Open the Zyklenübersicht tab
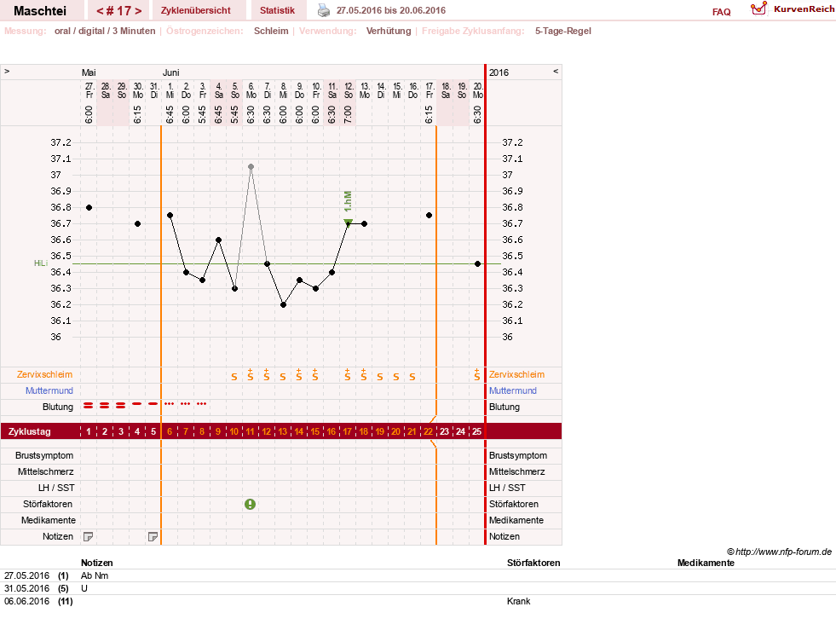Image resolution: width=836 pixels, height=630 pixels. [x=196, y=10]
